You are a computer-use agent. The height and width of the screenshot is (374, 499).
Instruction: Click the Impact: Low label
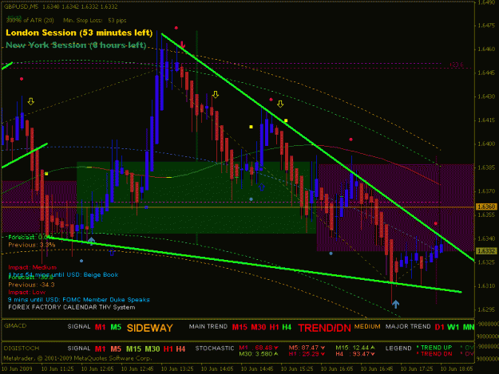click(x=26, y=292)
